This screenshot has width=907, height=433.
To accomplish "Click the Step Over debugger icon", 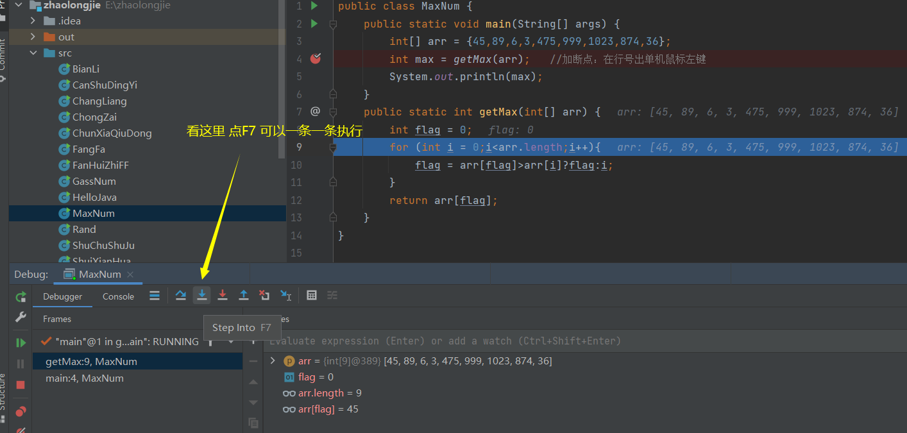I will 181,295.
